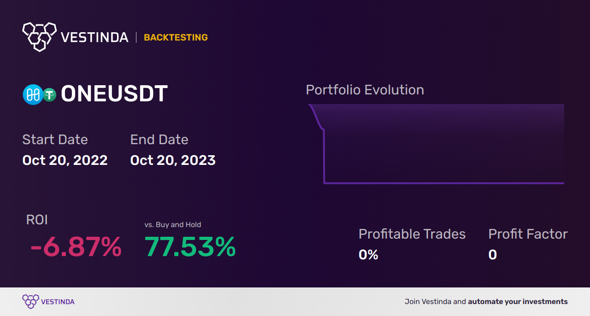Click the Profitable Trades label

click(x=412, y=234)
